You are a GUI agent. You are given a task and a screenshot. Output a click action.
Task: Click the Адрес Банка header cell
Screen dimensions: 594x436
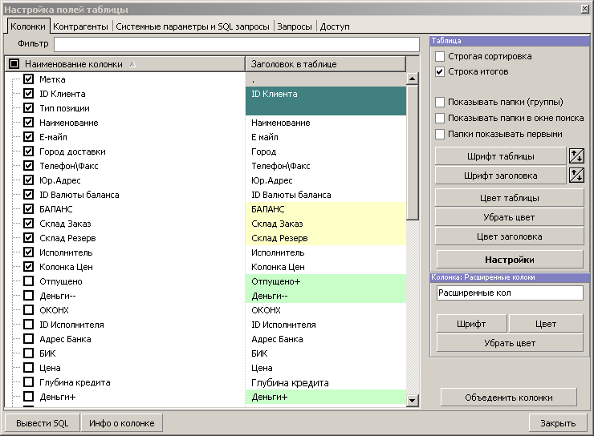[326, 339]
